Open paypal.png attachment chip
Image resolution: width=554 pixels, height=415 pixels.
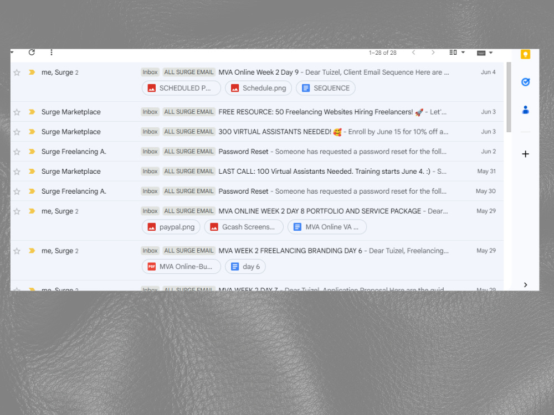click(171, 227)
